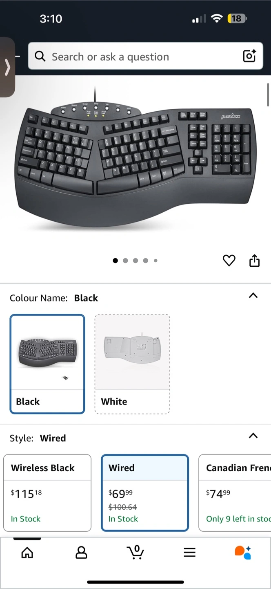Collapse the Style section chevron

pos(253,436)
